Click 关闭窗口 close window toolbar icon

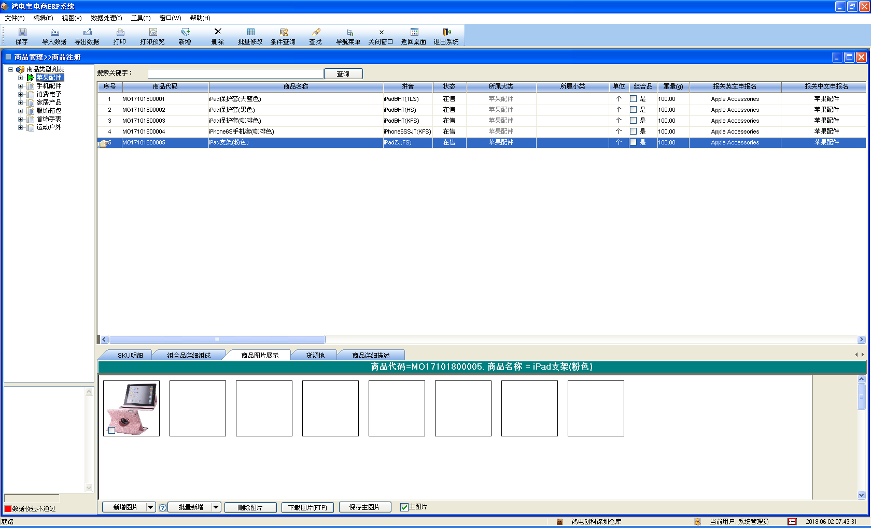click(x=381, y=32)
